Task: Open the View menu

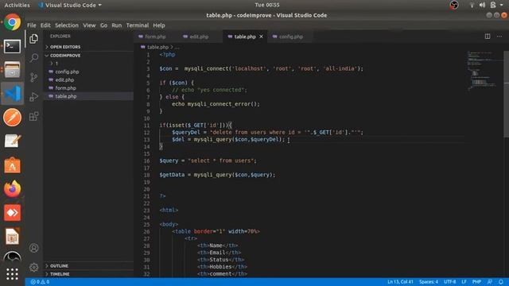Action: pos(89,25)
